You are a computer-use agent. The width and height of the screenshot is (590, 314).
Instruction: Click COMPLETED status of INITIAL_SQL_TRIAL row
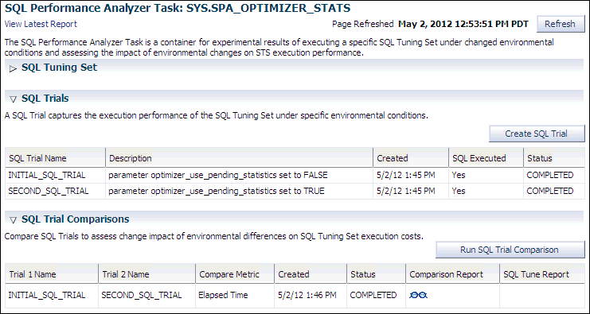550,176
